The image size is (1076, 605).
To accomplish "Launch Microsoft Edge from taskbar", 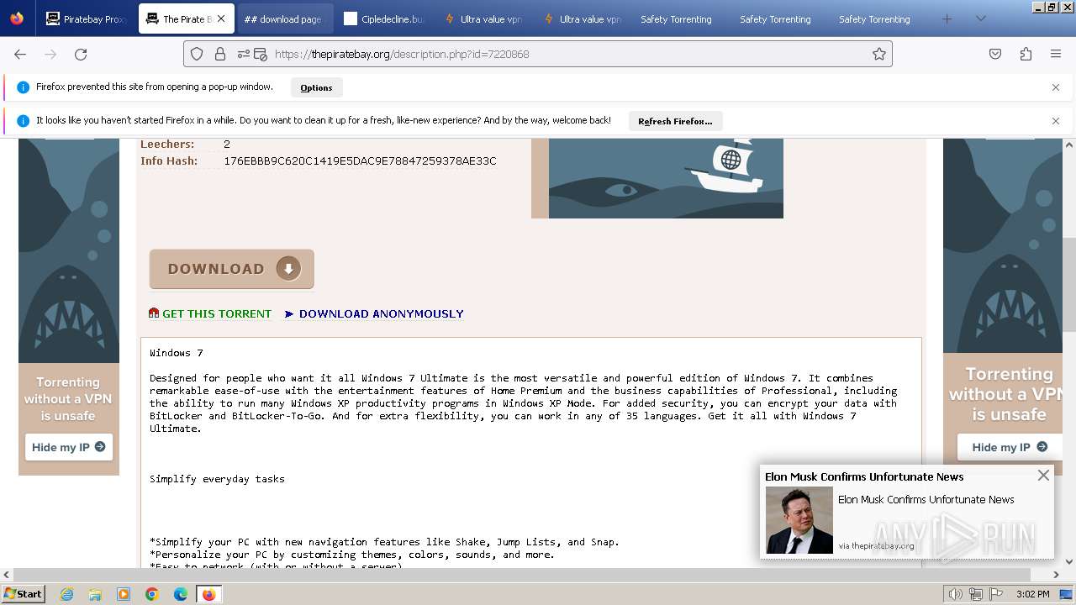I will [x=181, y=594].
